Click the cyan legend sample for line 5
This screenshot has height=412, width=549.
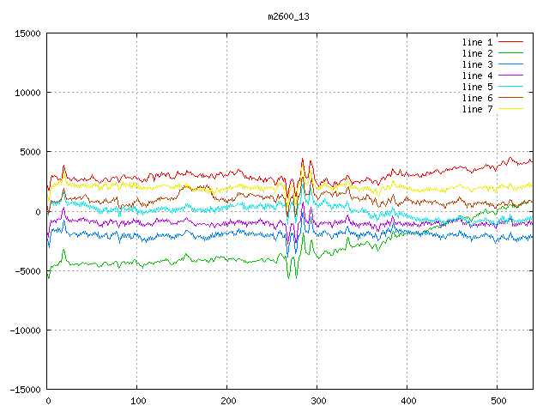coord(510,86)
